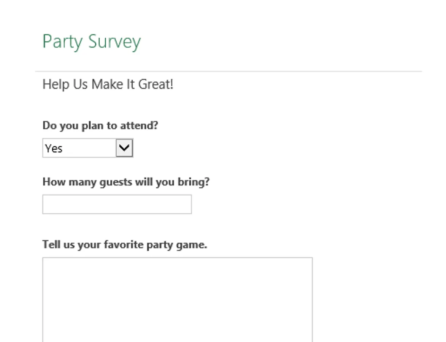
Task: Click the "Tell us your favorite party game." label
Action: pyautogui.click(x=125, y=244)
